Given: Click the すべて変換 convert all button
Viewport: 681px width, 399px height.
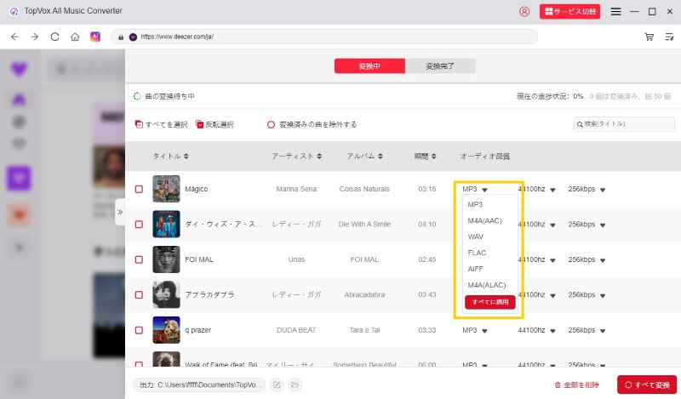Looking at the screenshot, I should click(647, 385).
